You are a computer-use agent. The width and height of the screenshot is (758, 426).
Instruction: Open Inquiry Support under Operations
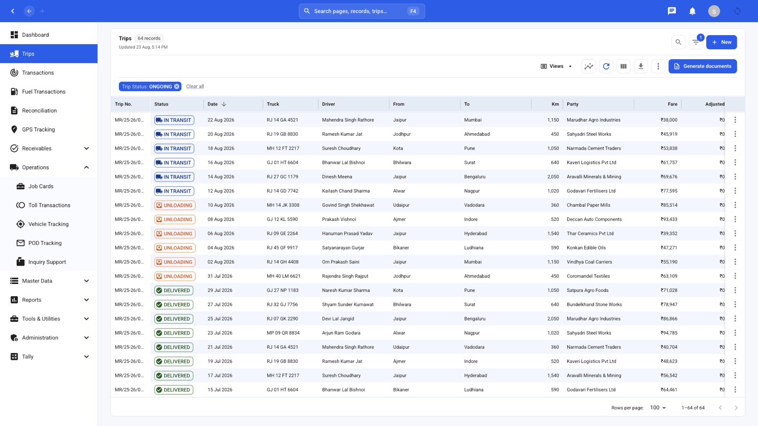coord(49,262)
